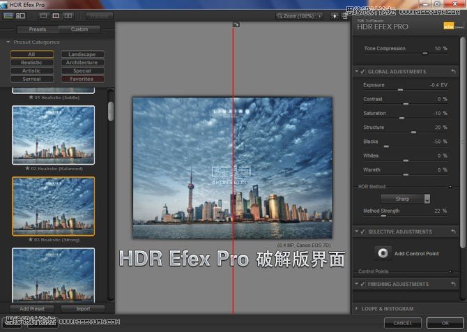Toggle the Finishing Adjustments checkbox

click(362, 285)
